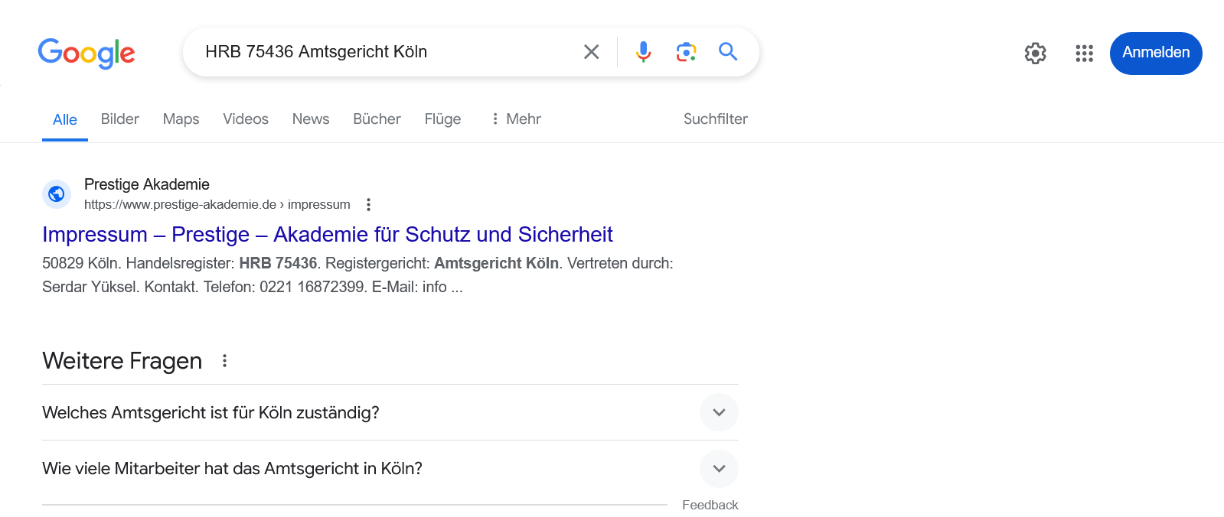Start voice search with the microphone icon
1224x517 pixels.
click(x=644, y=52)
